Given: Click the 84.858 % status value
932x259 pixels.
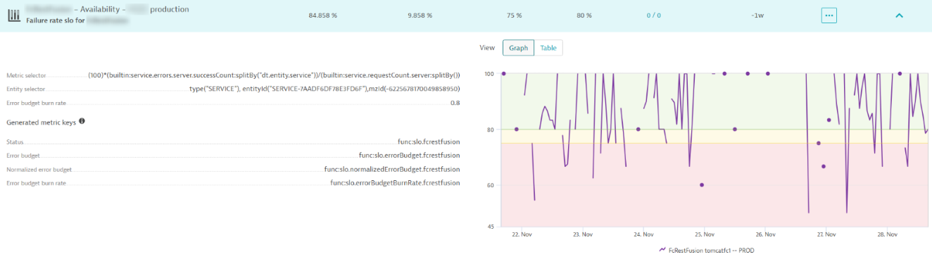Looking at the screenshot, I should [x=322, y=15].
